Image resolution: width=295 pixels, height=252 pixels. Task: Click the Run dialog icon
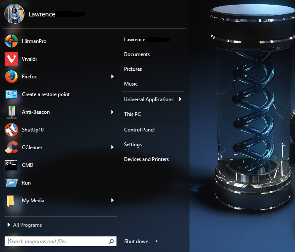[x=11, y=182]
